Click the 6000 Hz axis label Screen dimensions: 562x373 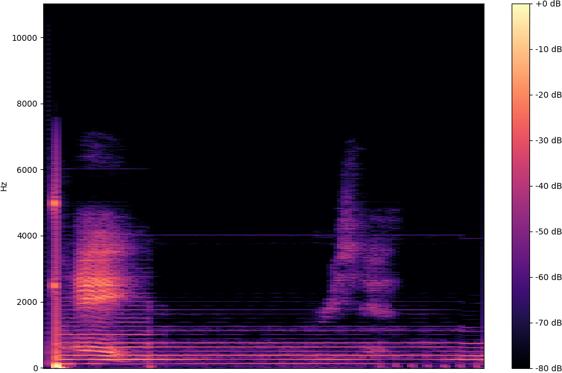(27, 170)
